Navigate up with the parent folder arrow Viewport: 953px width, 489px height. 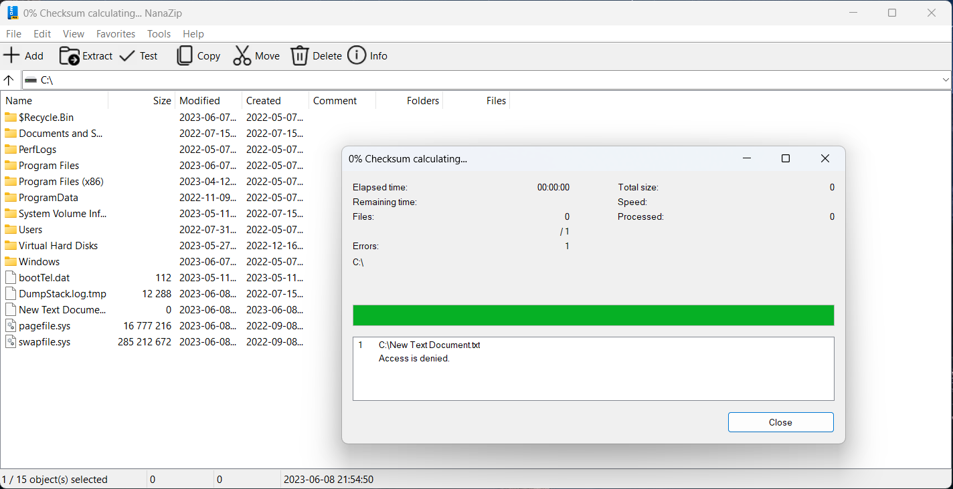[x=9, y=79]
